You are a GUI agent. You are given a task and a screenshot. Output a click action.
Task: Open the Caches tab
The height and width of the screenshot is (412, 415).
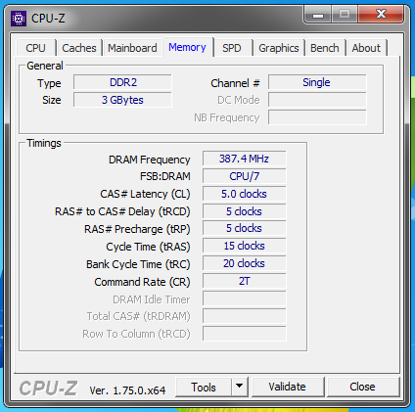click(79, 48)
